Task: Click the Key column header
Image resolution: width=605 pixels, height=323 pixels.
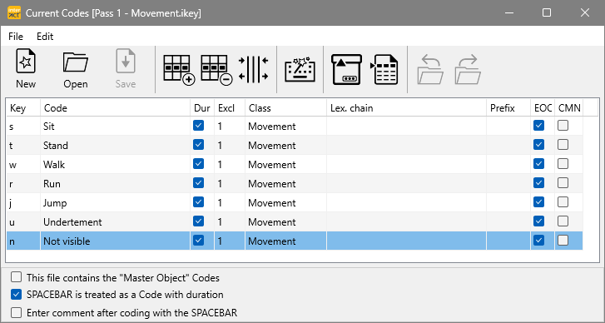Action: click(23, 108)
